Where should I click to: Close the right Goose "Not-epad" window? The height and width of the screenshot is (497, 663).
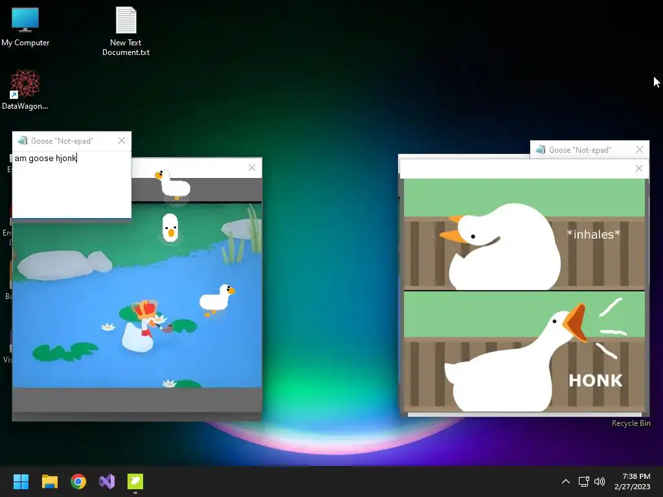pyautogui.click(x=639, y=149)
